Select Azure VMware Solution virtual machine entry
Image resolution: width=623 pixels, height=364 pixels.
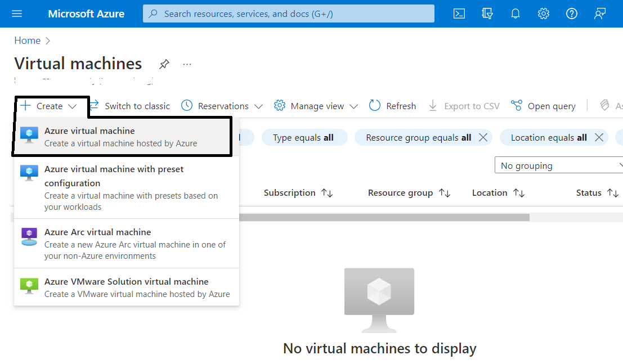click(127, 287)
